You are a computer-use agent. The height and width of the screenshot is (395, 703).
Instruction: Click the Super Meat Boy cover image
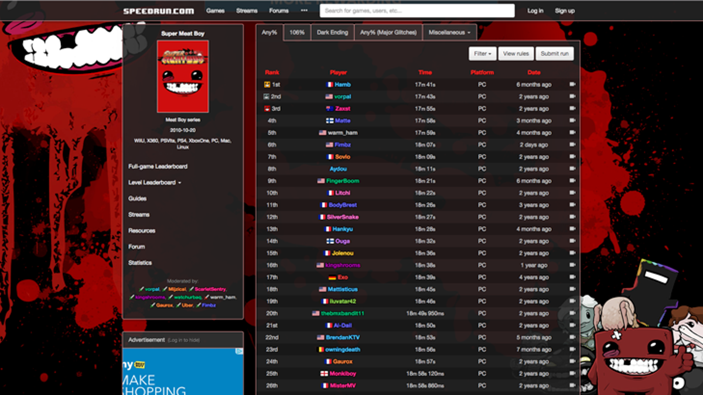183,77
